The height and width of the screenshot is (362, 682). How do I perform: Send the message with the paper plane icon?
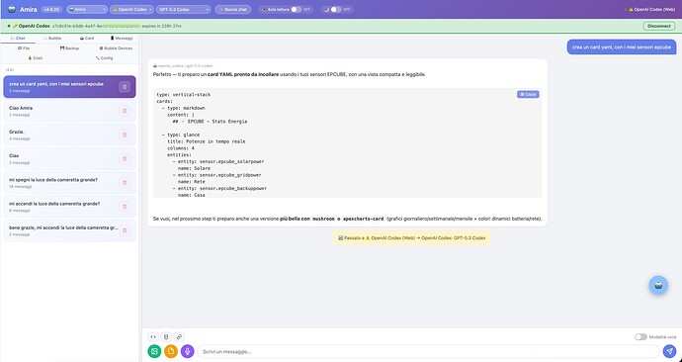[x=669, y=351]
